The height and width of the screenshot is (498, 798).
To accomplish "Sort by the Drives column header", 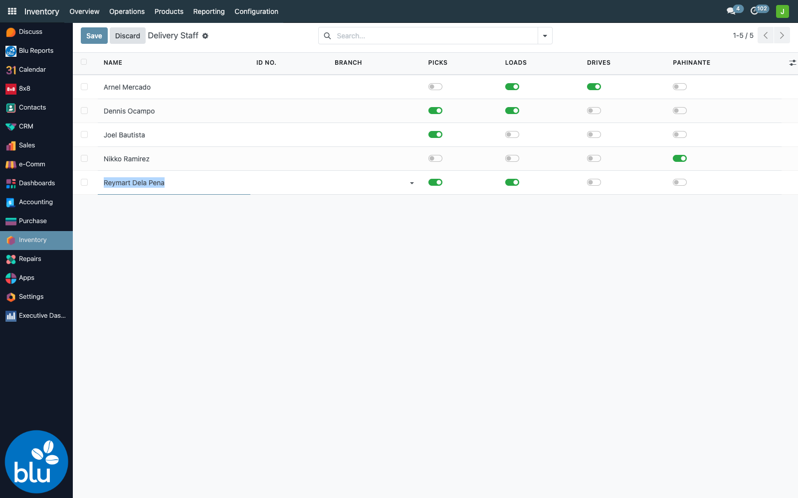I will click(x=598, y=63).
